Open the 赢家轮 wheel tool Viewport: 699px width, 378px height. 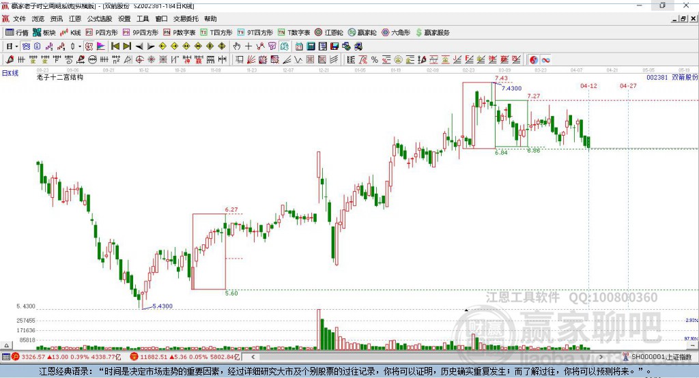pyautogui.click(x=362, y=33)
